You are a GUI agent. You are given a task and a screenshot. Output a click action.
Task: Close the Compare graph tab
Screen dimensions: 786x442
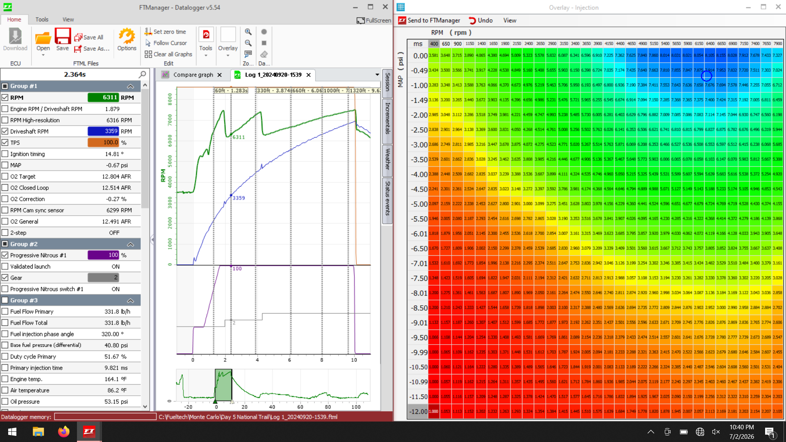tap(220, 74)
